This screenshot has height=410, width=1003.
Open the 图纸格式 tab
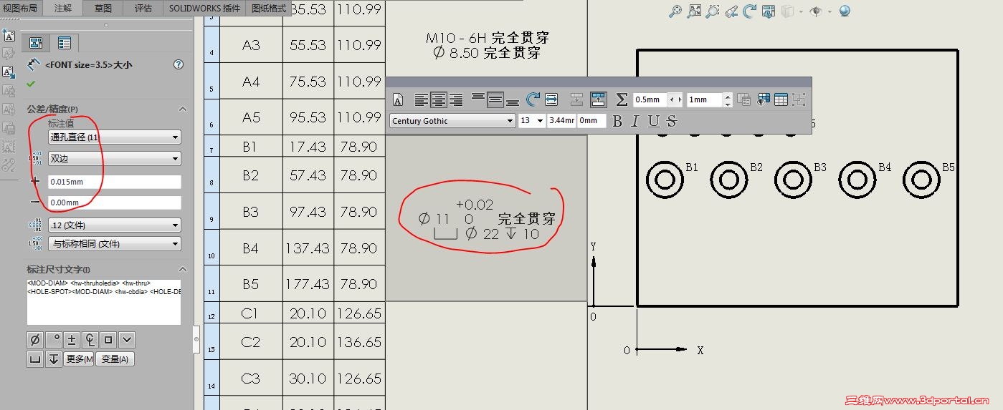[270, 8]
